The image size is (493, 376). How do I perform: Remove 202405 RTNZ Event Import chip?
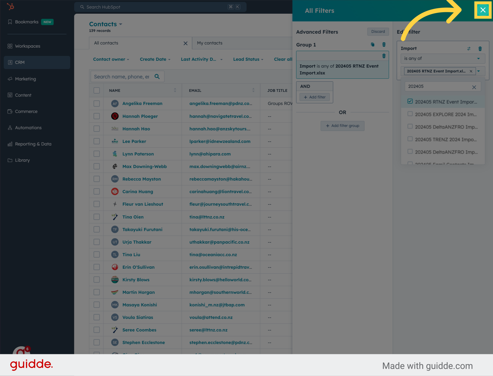tap(471, 71)
